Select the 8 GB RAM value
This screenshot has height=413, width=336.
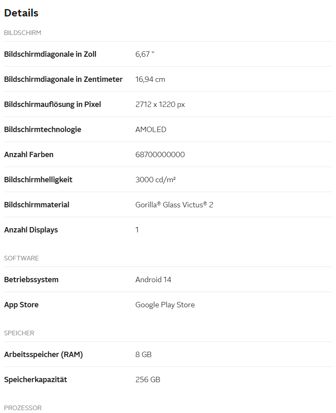[x=144, y=355]
